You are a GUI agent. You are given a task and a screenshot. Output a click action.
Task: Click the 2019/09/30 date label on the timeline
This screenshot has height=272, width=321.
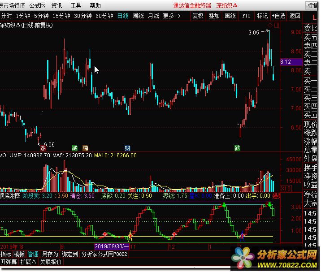coord(111,247)
